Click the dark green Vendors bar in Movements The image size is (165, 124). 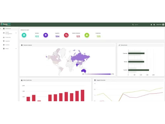pos(136,62)
